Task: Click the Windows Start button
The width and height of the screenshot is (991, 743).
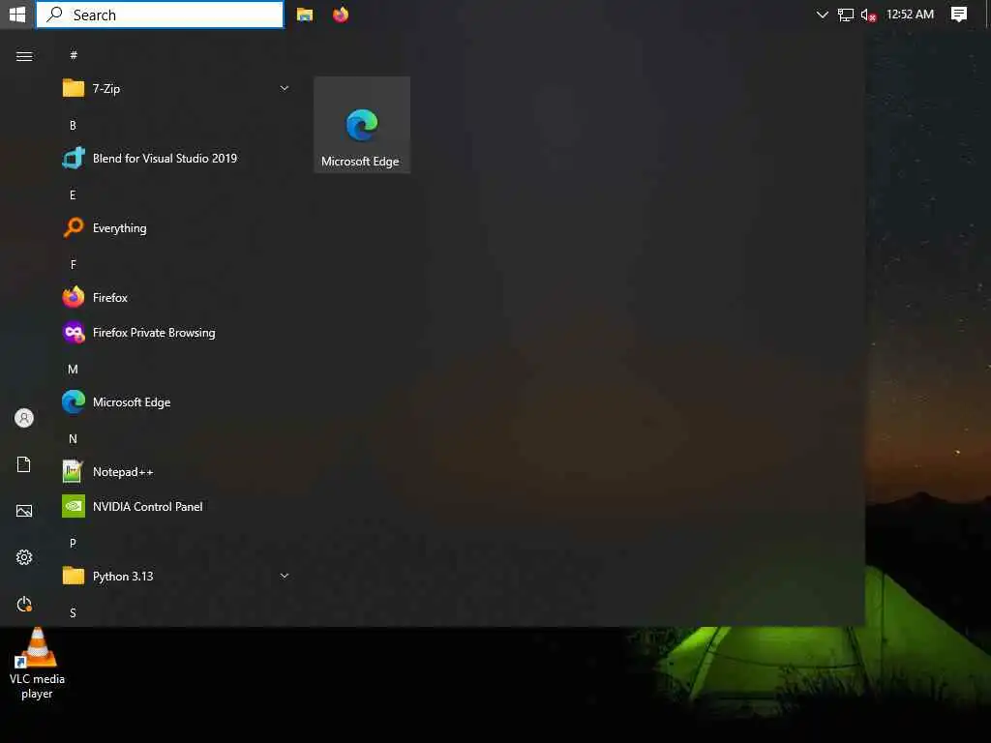Action: click(17, 14)
